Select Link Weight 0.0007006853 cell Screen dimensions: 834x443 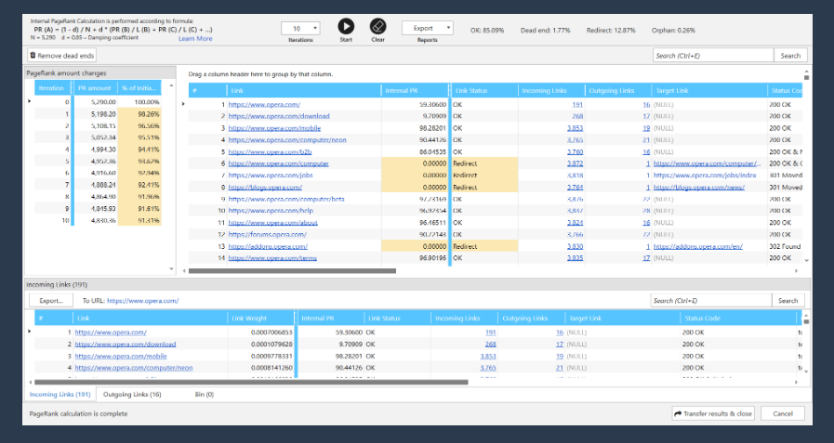(260, 332)
